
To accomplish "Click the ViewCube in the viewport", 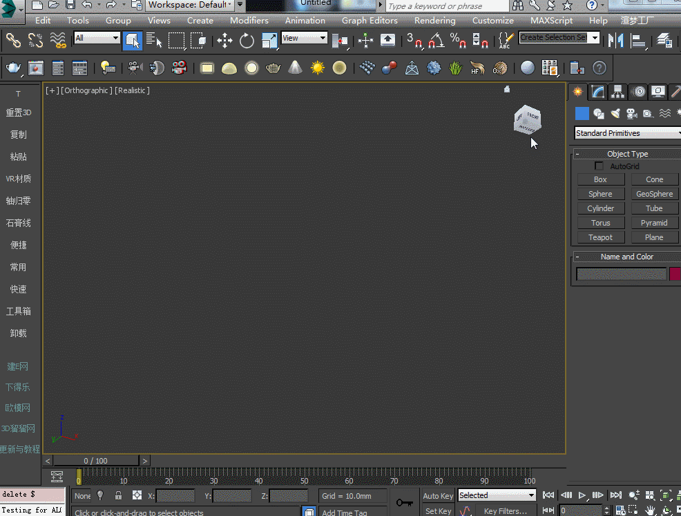I will point(528,120).
